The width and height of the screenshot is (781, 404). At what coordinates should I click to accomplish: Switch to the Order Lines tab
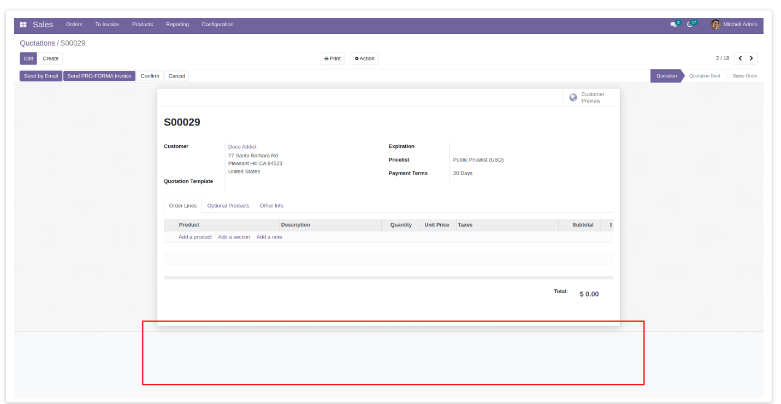(x=183, y=206)
